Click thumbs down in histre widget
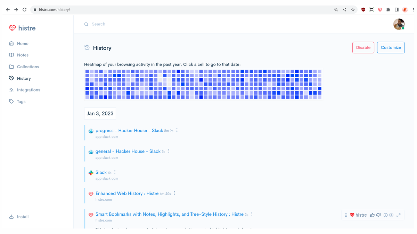The height and width of the screenshot is (234, 417). click(x=378, y=215)
